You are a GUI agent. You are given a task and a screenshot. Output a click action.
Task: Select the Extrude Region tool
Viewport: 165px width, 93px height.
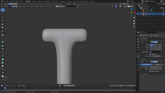(x=3, y=42)
